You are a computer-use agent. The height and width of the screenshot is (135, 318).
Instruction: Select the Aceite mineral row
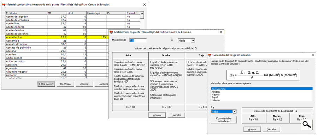(x=73, y=27)
